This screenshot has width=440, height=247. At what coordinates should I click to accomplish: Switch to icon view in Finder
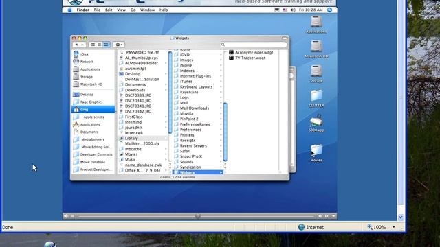coord(93,45)
